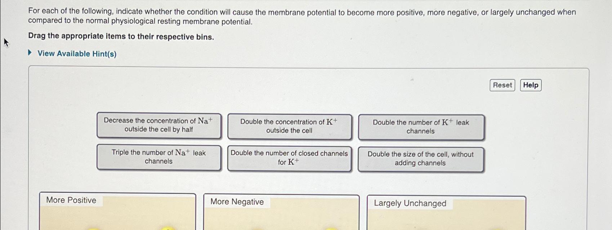
Task: Click the Largely Unchanged bin
Action: (446, 214)
